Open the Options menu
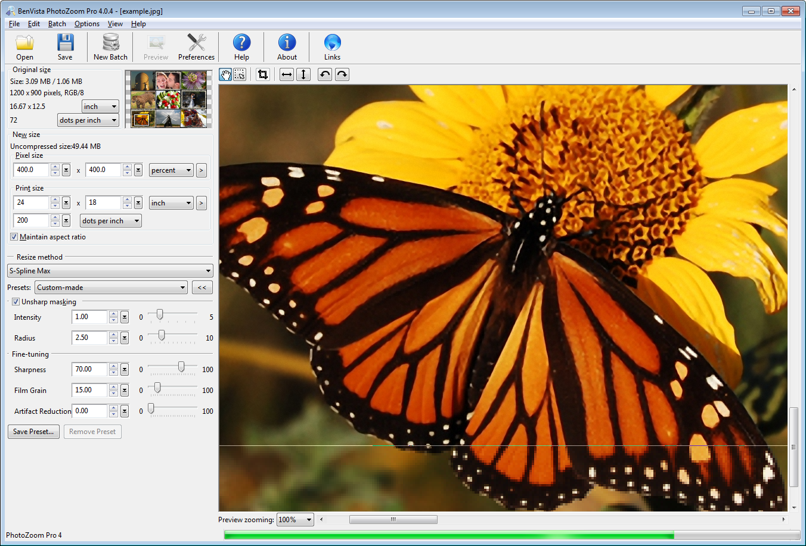The height and width of the screenshot is (546, 806). tap(87, 24)
